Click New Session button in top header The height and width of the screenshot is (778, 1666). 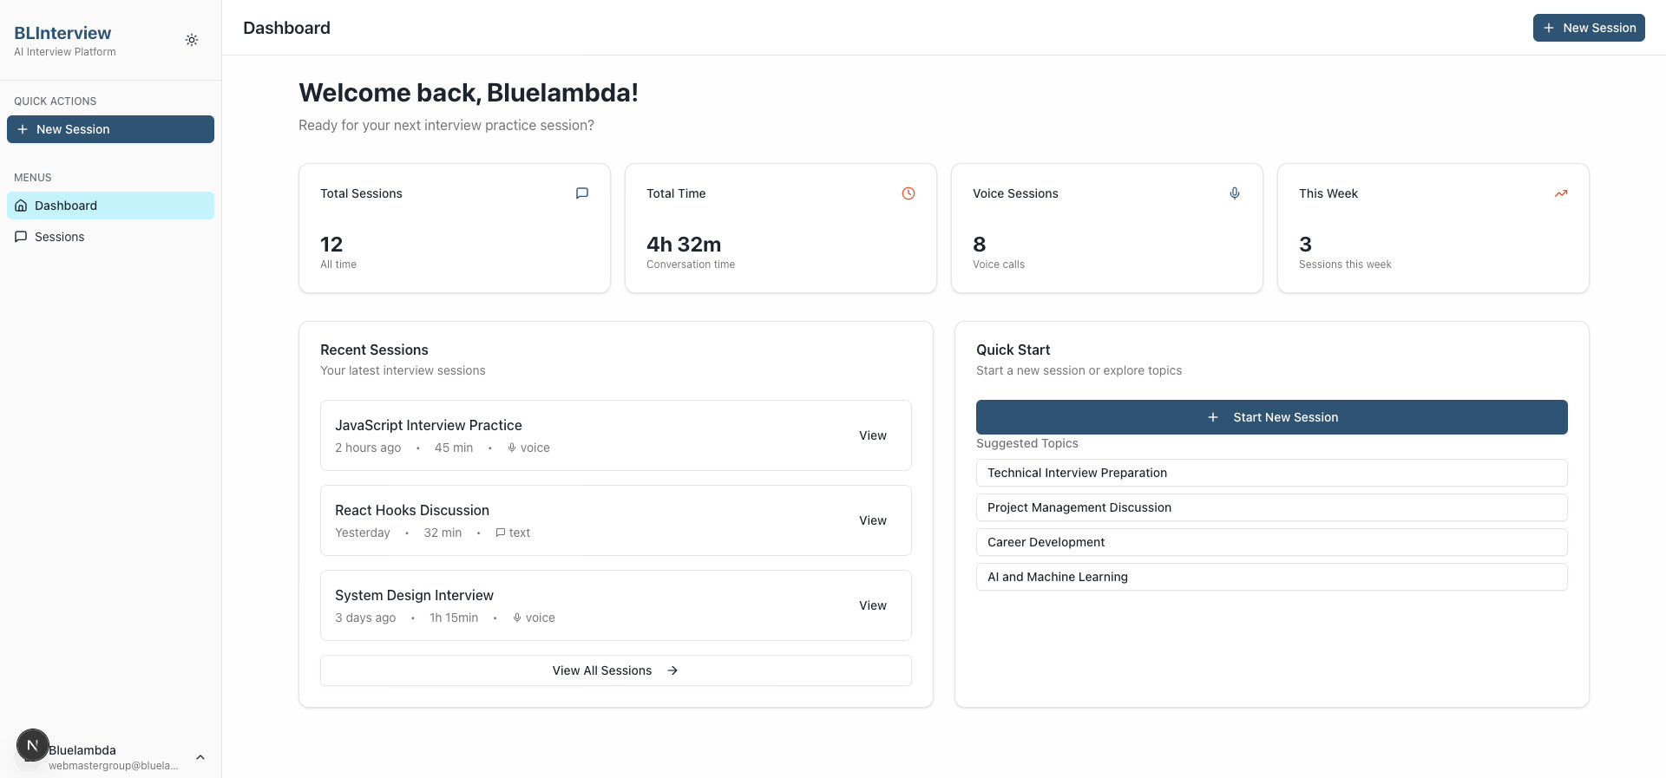(1588, 28)
